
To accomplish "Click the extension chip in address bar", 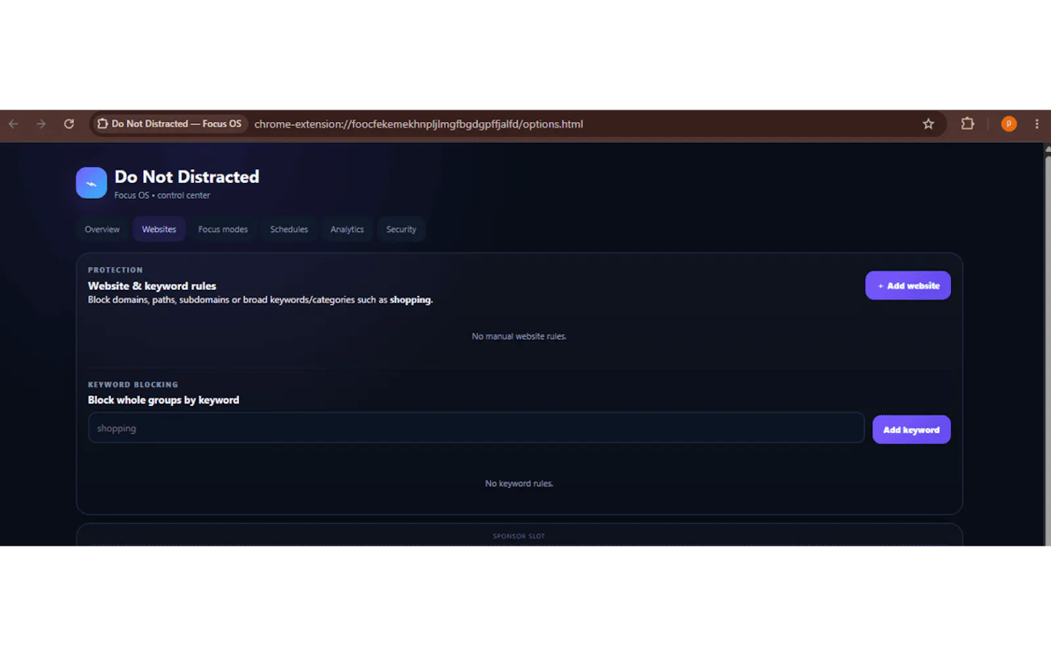I will pyautogui.click(x=169, y=124).
